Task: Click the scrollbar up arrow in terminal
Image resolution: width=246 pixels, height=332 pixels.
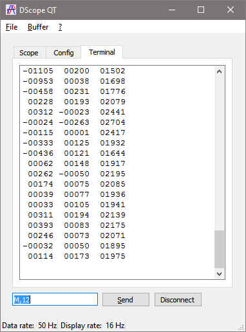Action: click(x=219, y=71)
